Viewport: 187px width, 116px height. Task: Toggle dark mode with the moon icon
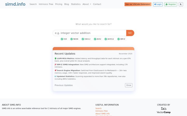pos(181,4)
